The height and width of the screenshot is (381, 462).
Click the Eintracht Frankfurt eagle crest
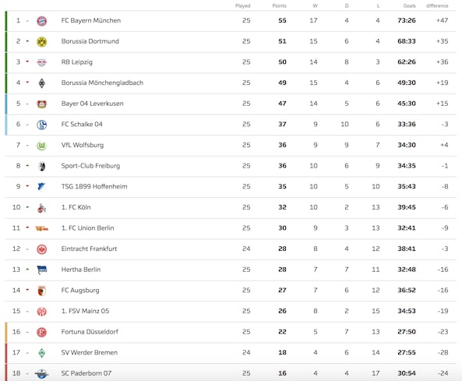41,249
